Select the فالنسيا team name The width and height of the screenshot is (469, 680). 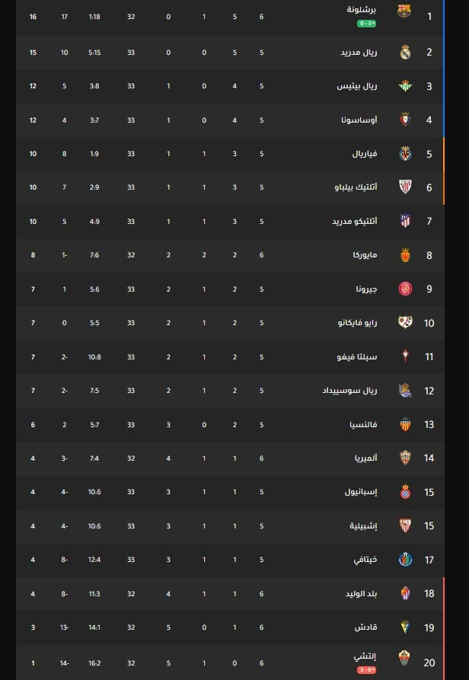tap(363, 424)
